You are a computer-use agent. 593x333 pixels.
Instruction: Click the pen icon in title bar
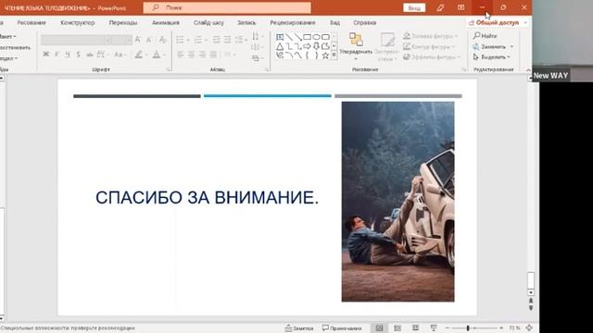[440, 7]
